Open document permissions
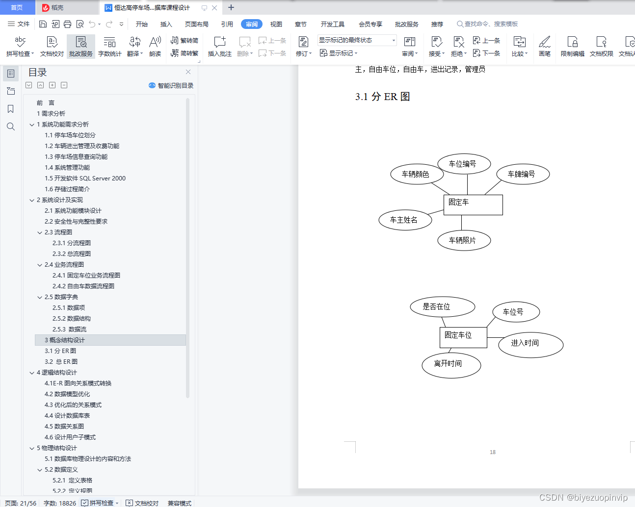This screenshot has height=507, width=635. point(602,47)
